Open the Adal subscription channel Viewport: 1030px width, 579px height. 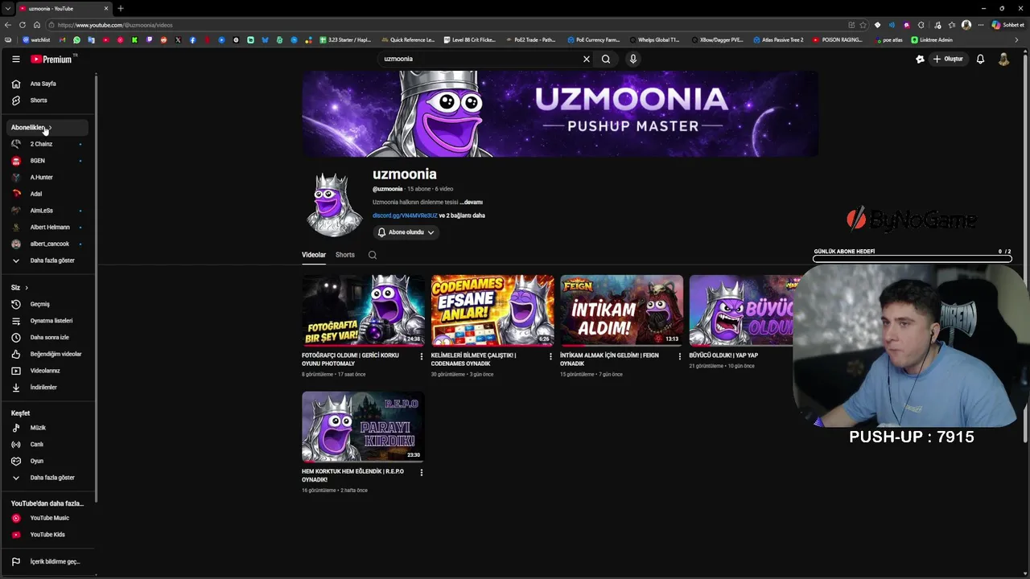[48, 194]
